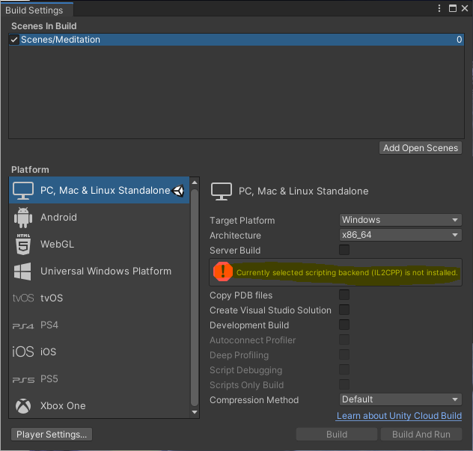The image size is (473, 451).
Task: Select the Android platform row
Action: click(x=100, y=218)
